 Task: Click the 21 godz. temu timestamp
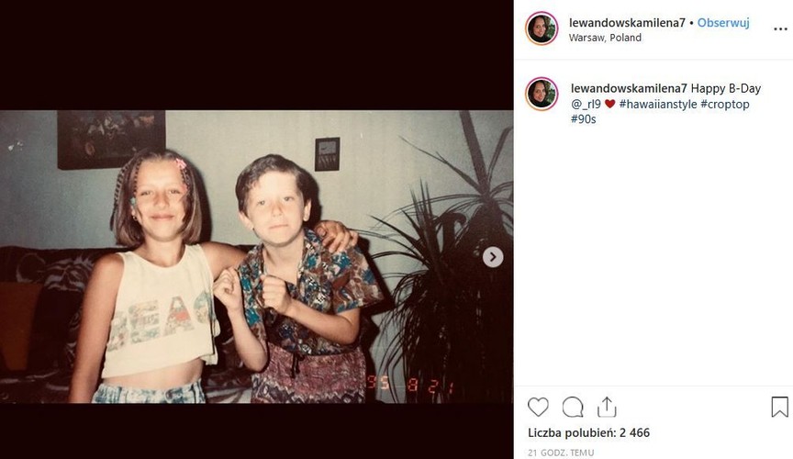coord(561,452)
